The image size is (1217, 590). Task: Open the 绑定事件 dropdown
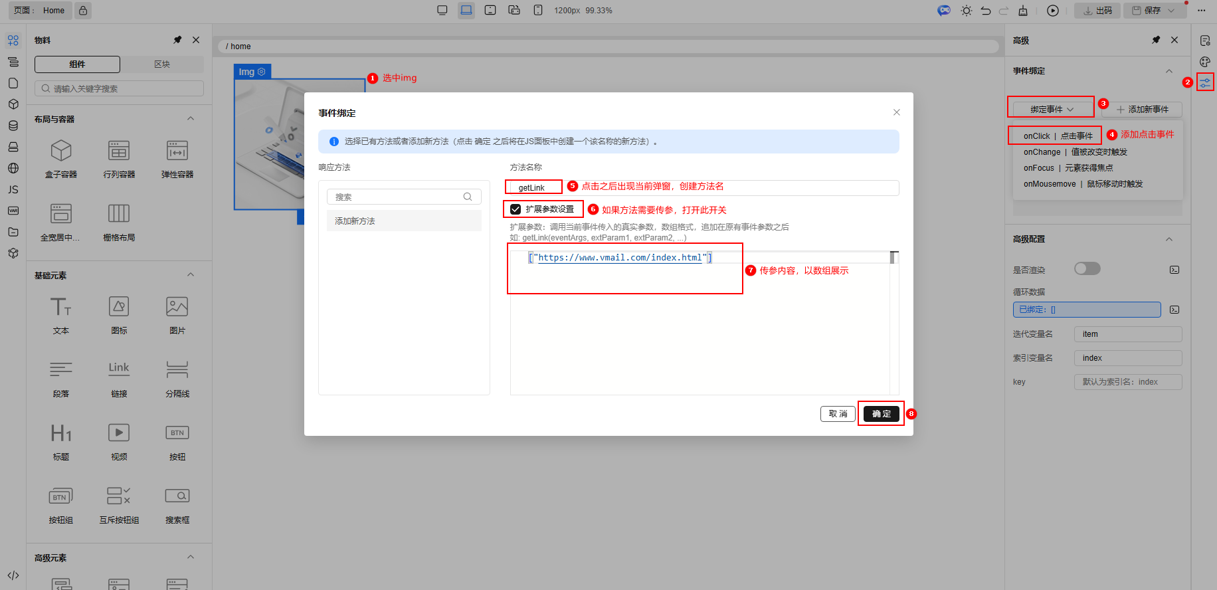click(x=1051, y=109)
